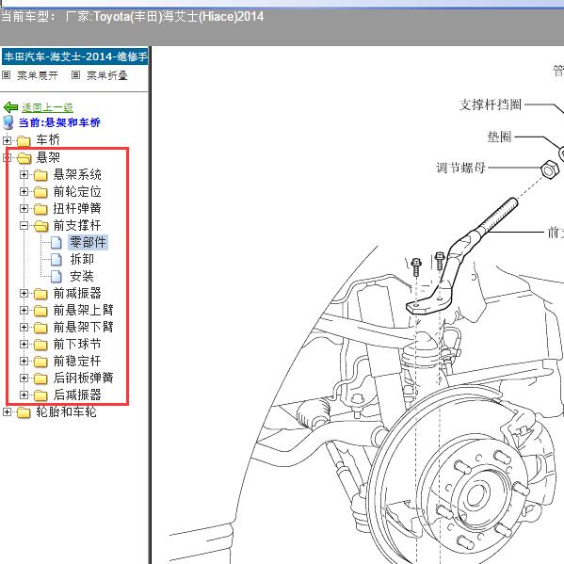Expand the 前悬架上臂 tree node
Image resolution: width=564 pixels, height=564 pixels.
pos(24,310)
